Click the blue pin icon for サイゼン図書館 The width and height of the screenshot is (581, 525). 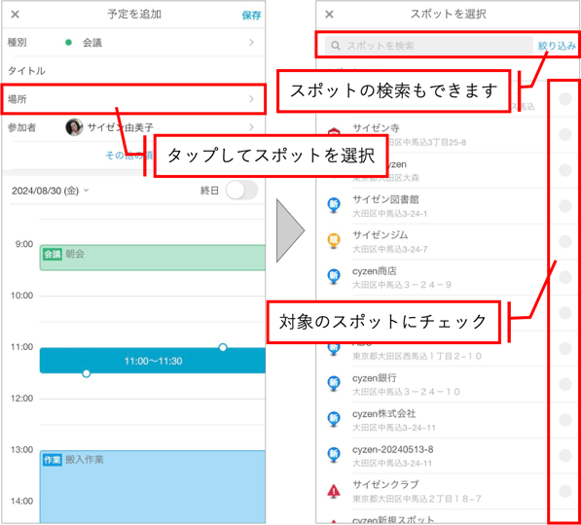(334, 205)
